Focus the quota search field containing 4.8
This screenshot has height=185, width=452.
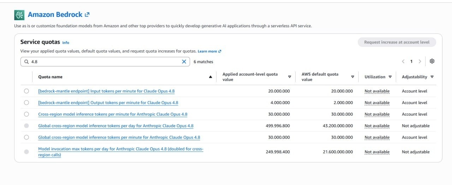[x=105, y=62]
